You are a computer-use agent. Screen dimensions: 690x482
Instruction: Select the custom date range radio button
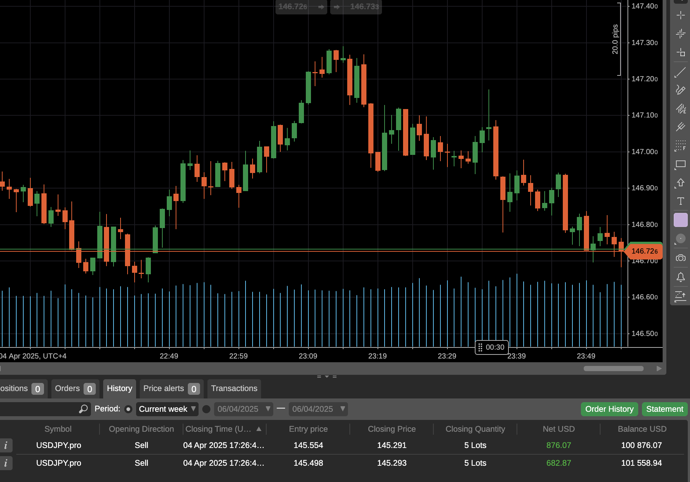(206, 409)
